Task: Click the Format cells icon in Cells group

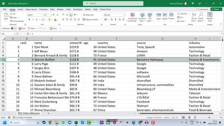Action: click(171, 15)
